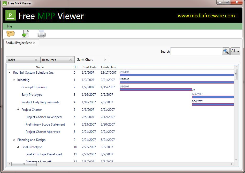
Task: Select the Product Early Requirements task
Action: click(40, 102)
